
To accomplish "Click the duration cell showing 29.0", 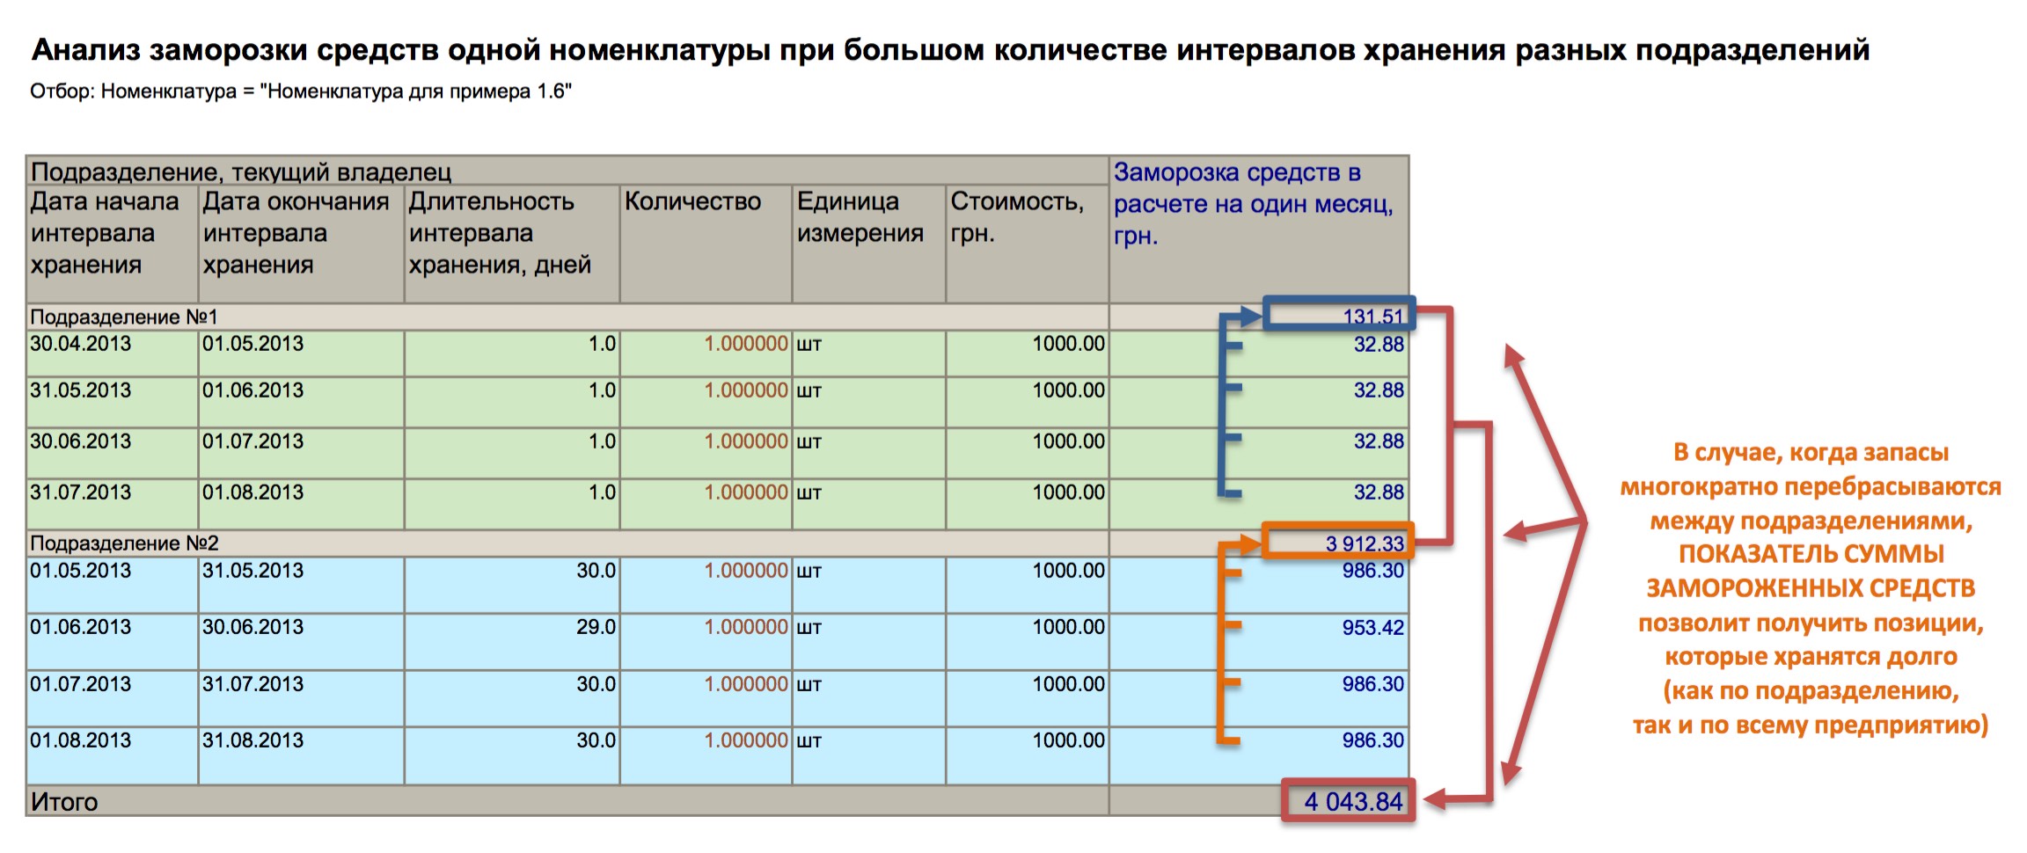I will tap(596, 627).
